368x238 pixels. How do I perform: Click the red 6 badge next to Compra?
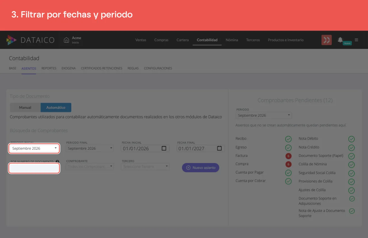click(x=288, y=164)
